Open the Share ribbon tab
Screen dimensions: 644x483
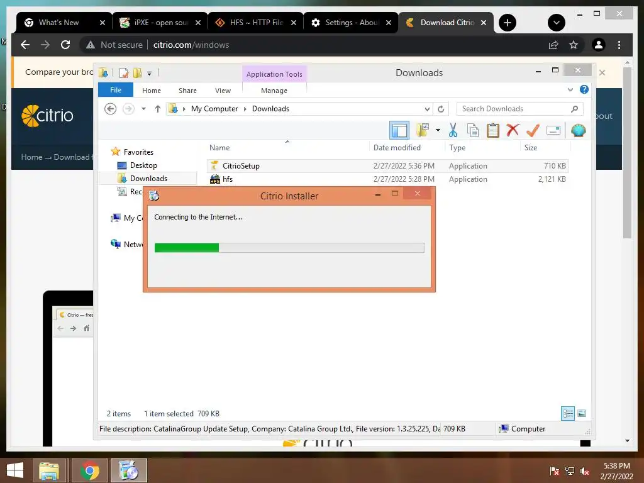[187, 91]
